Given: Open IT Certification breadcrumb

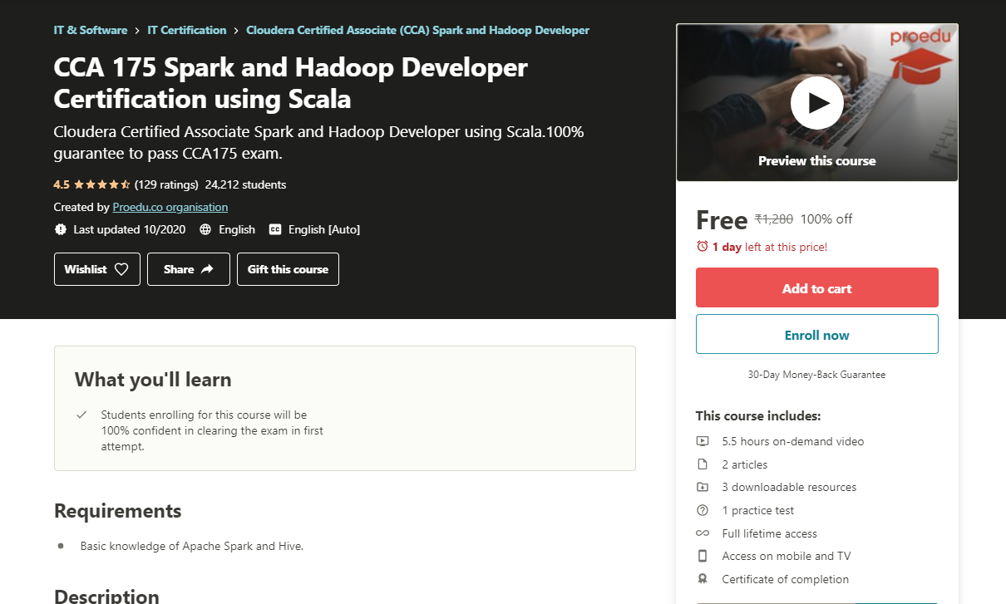Looking at the screenshot, I should pos(187,30).
